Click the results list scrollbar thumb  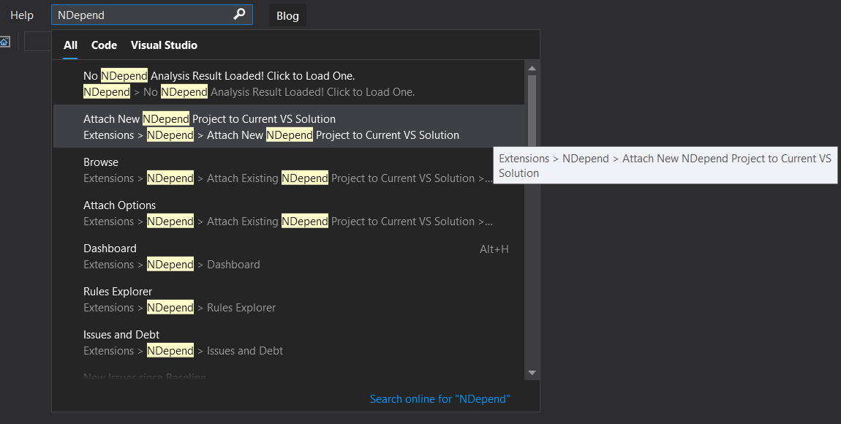coord(532,112)
